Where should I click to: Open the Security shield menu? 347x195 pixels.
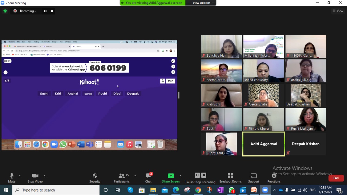pos(95,178)
